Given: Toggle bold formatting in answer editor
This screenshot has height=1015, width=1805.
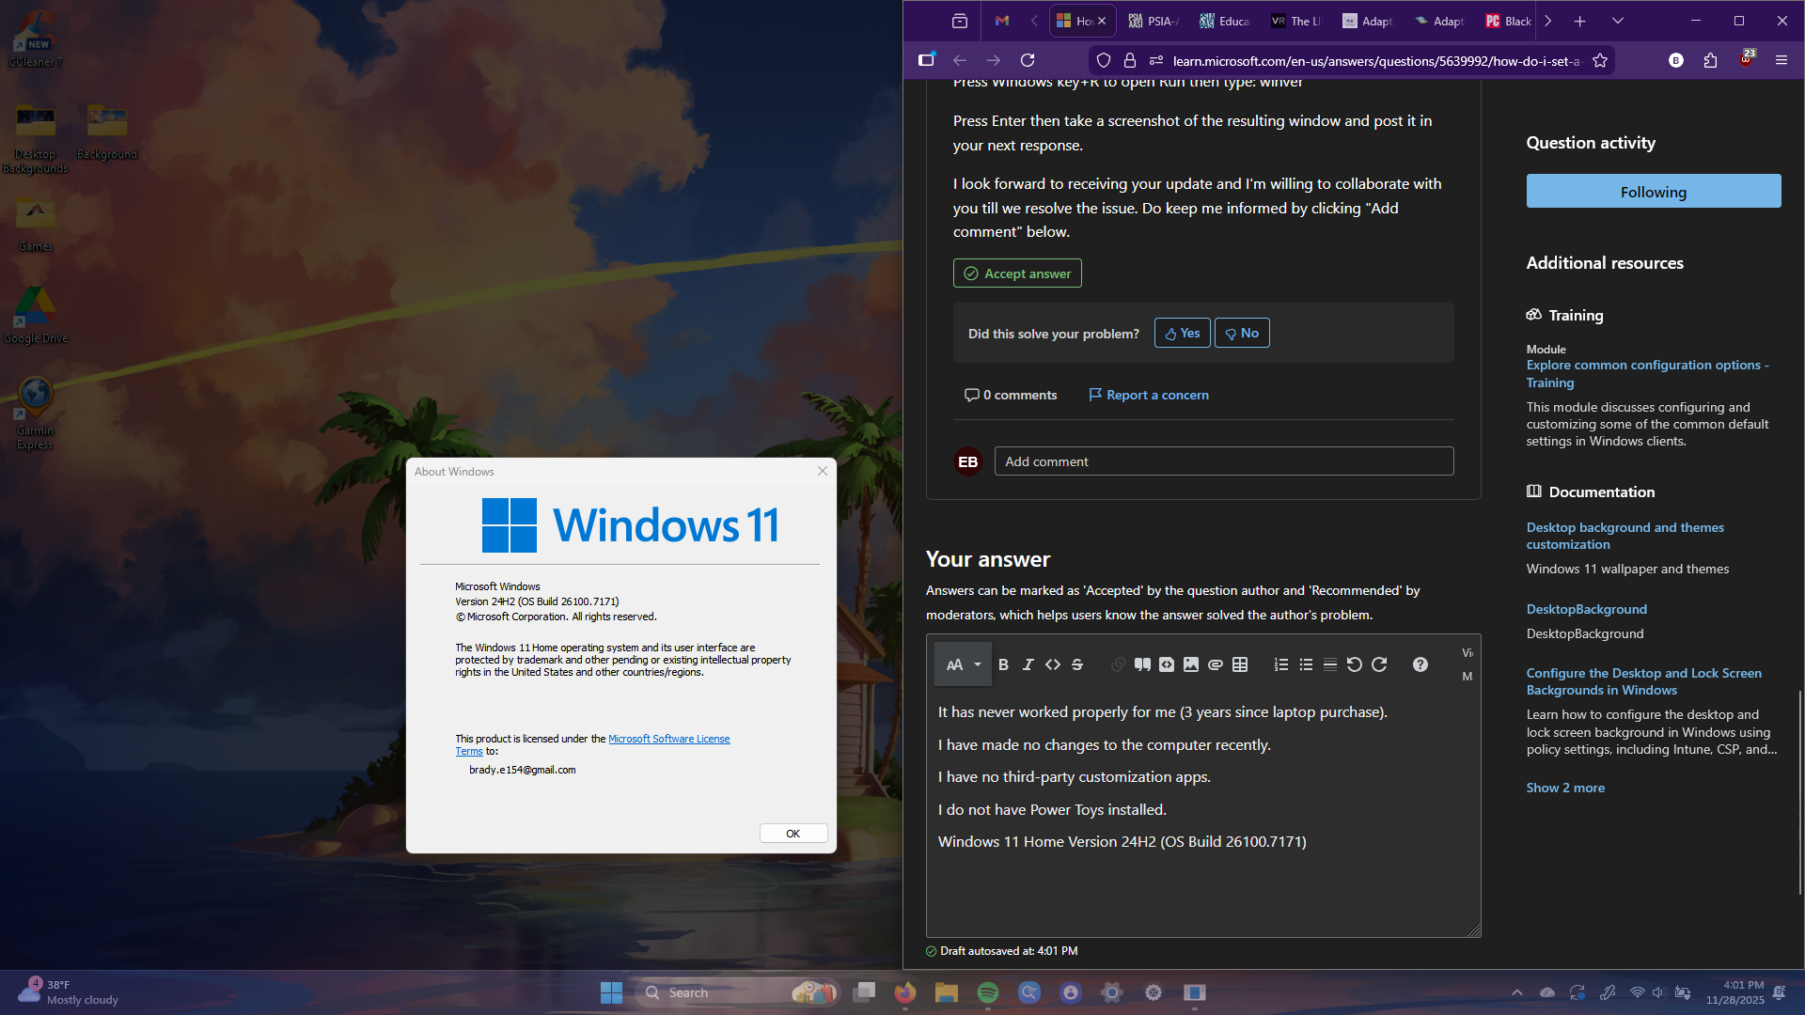Looking at the screenshot, I should [x=1003, y=664].
